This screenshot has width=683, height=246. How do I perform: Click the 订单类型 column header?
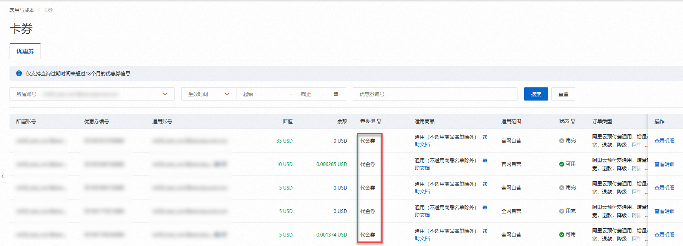point(602,121)
